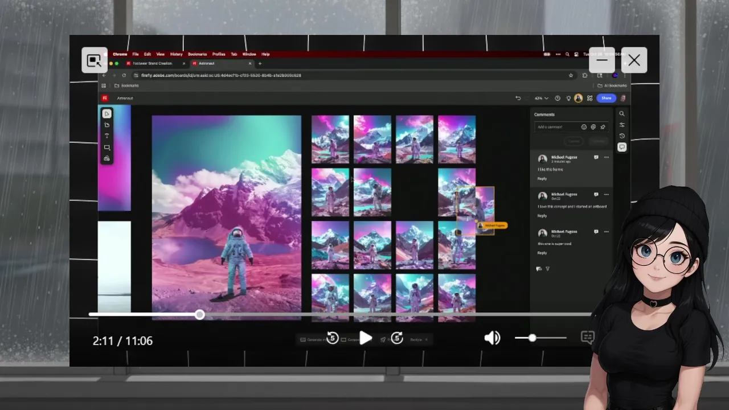729x410 pixels.
Task: Open the Bookmarks folder in bookmarks bar
Action: 126,85
